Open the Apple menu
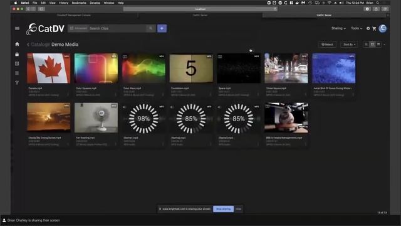 coord(16,3)
